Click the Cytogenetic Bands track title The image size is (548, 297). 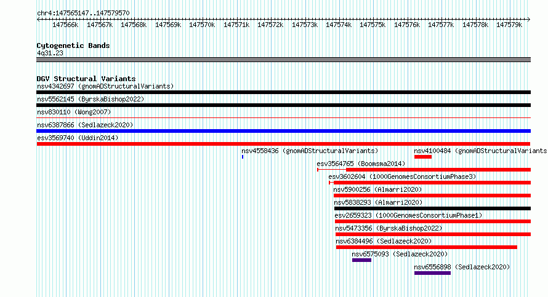[73, 46]
